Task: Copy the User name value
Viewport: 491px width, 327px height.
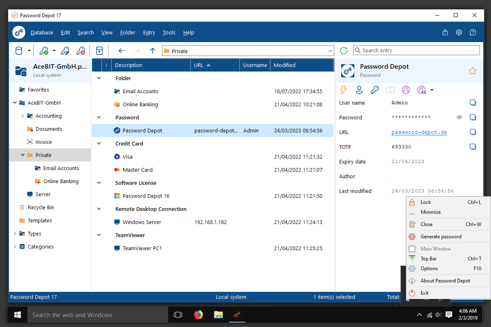Action: [x=473, y=103]
